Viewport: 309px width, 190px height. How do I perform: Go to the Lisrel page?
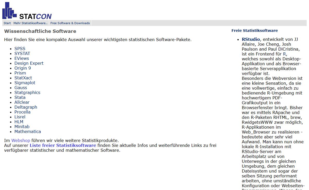tap(20, 117)
